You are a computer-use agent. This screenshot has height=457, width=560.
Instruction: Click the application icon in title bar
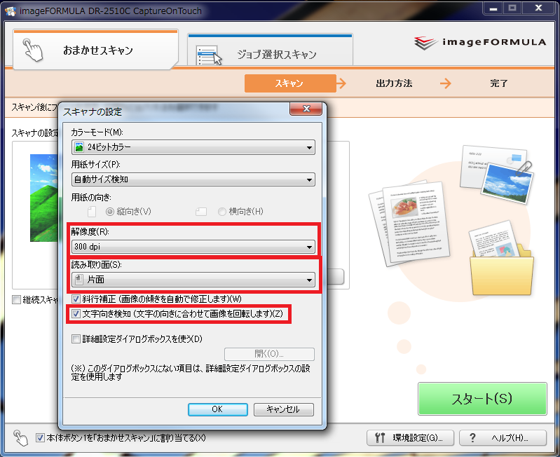pyautogui.click(x=11, y=11)
